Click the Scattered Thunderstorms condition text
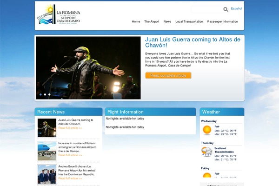 [224, 150]
